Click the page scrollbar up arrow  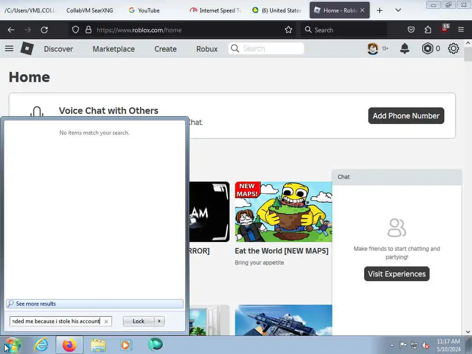pyautogui.click(x=468, y=43)
